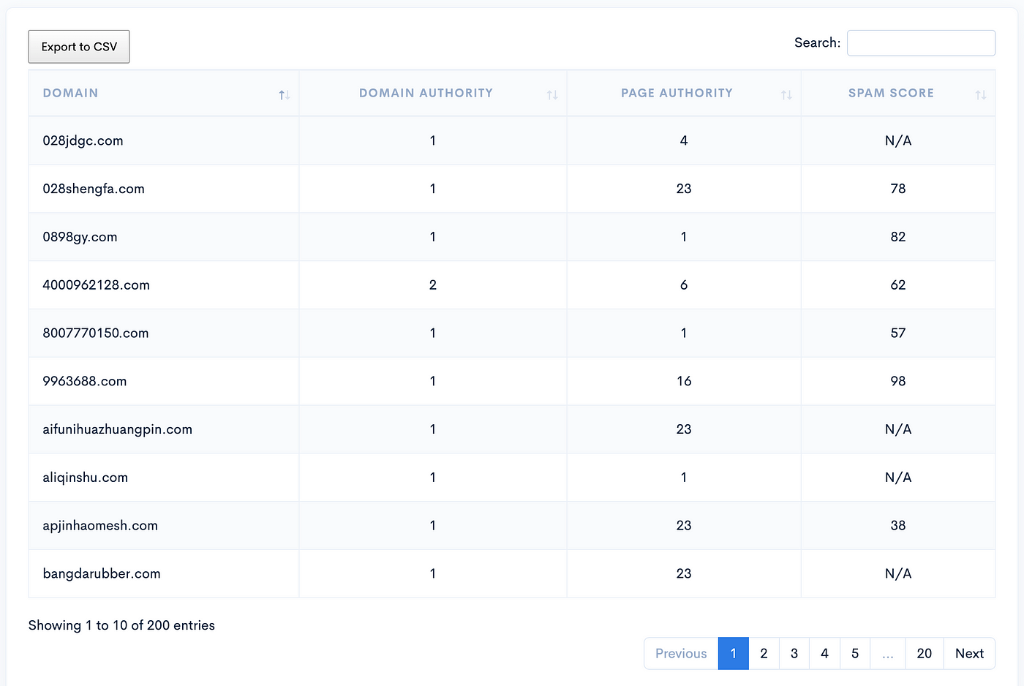Image resolution: width=1024 pixels, height=686 pixels.
Task: Click the bangdarubber.com domain entry
Action: pos(102,573)
